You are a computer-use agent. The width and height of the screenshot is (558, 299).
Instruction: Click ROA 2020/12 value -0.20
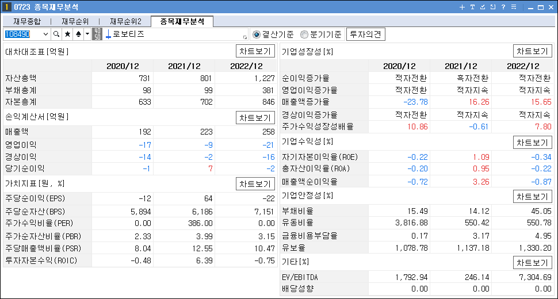click(418, 169)
